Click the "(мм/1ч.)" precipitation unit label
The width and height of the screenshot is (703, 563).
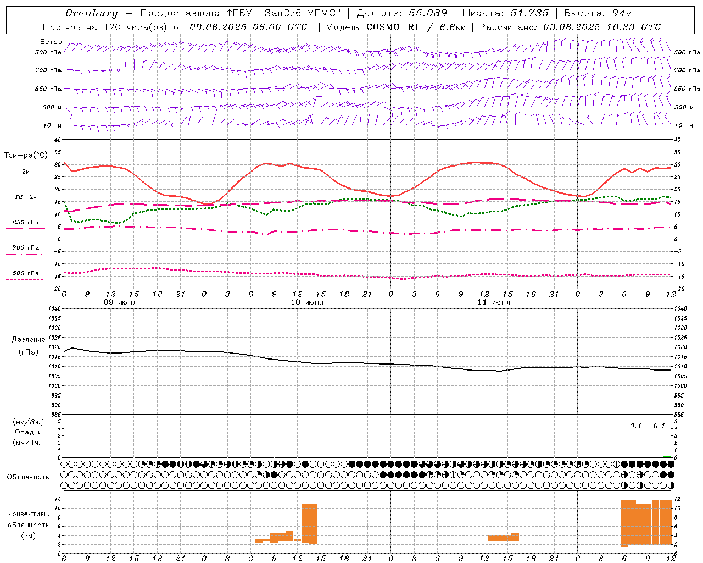29,443
